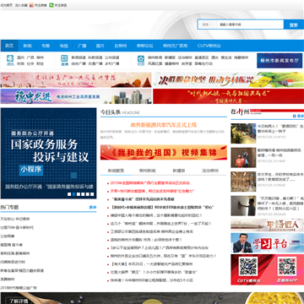The image size is (304, 304).
Task: Open news item starting 【有大事】本月26日
Action: [x=151, y=264]
